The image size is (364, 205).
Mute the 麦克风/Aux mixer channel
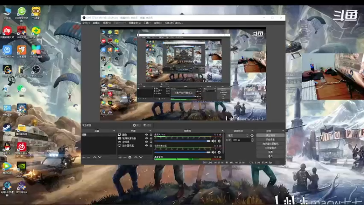(213, 141)
